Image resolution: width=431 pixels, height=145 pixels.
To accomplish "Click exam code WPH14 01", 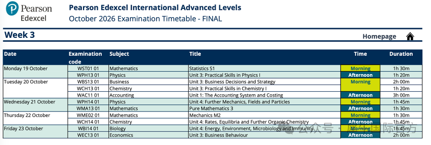I will (x=88, y=102).
